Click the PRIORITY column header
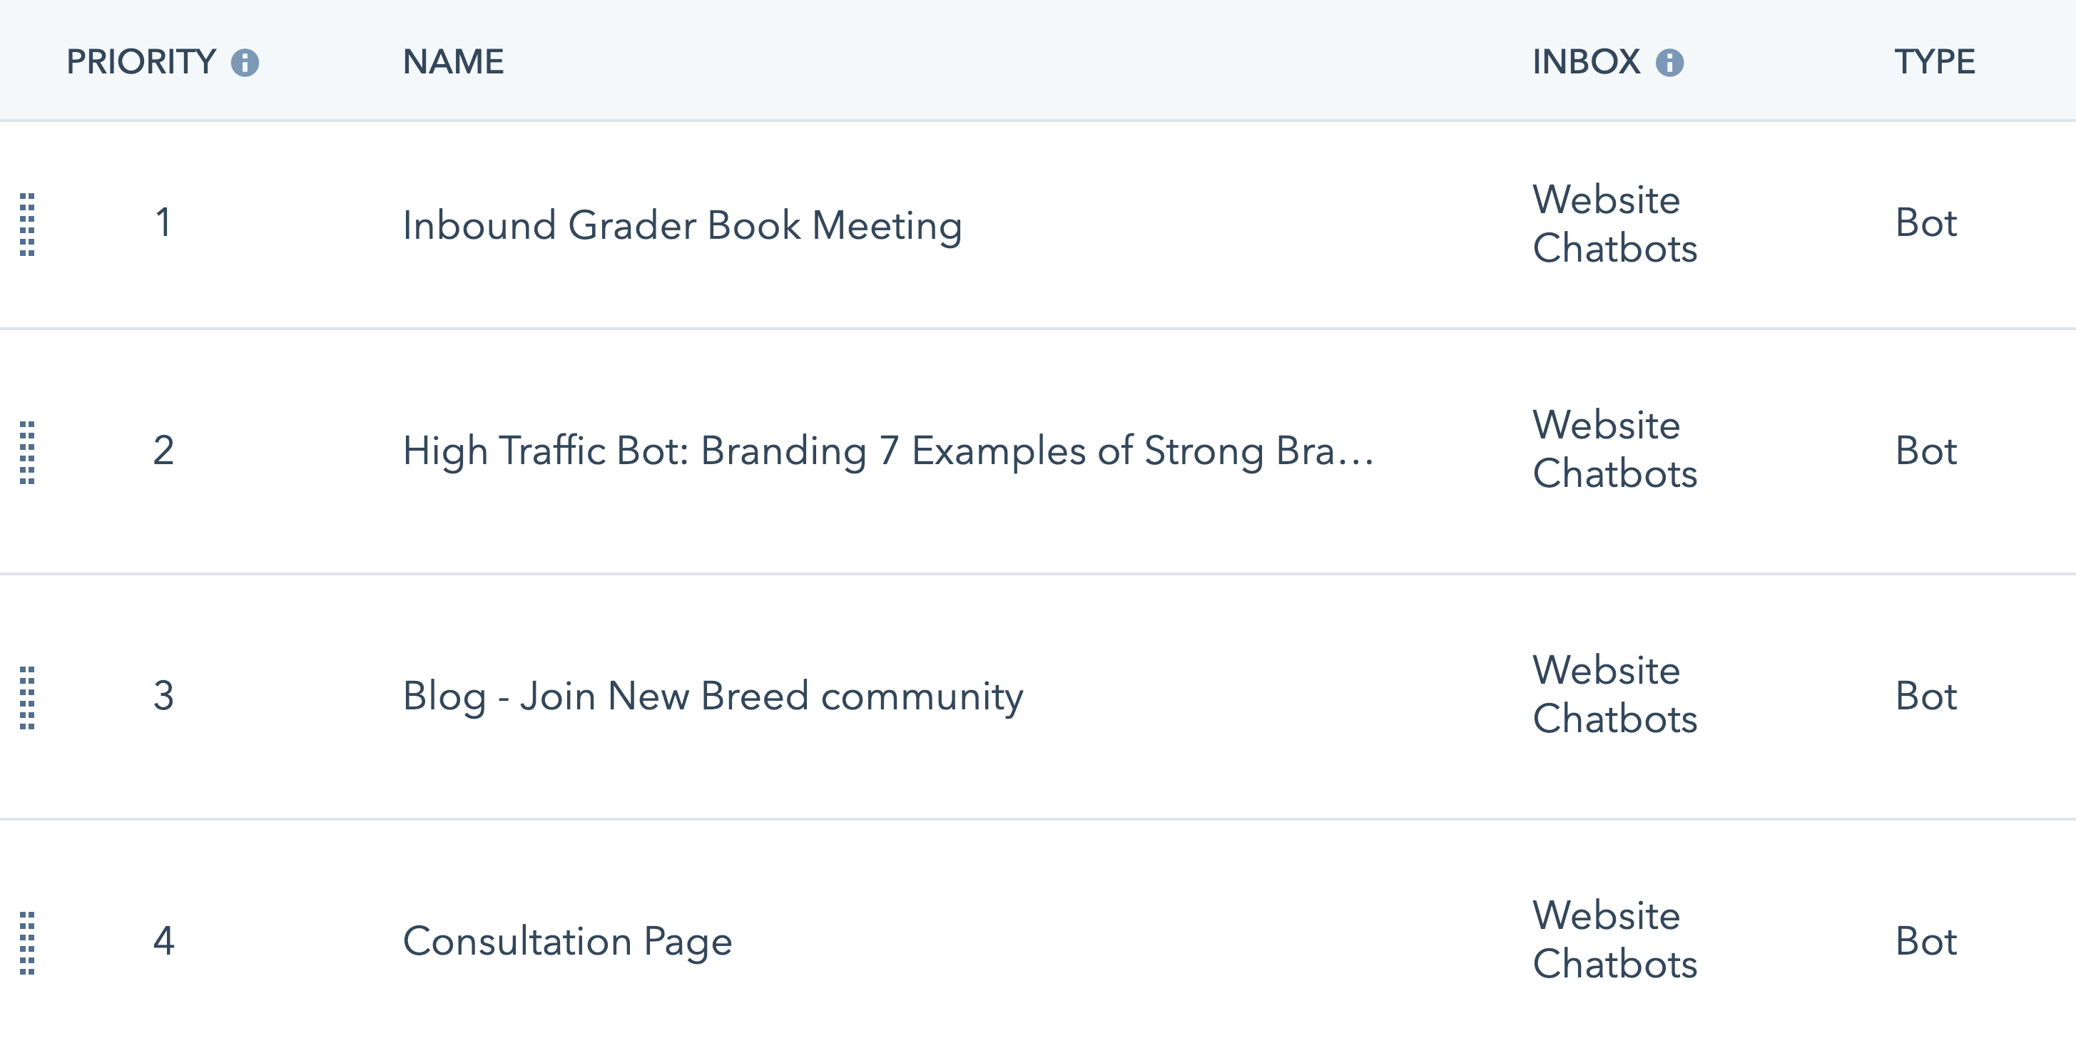The width and height of the screenshot is (2076, 1063). point(141,62)
